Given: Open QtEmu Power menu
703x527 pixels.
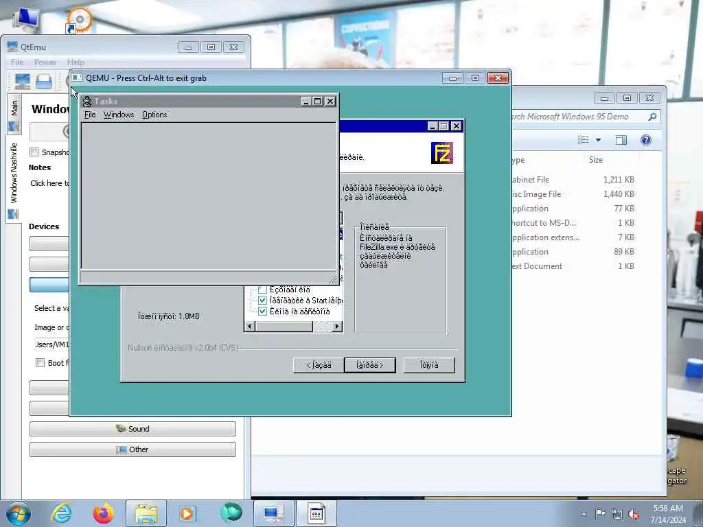Looking at the screenshot, I should click(x=45, y=62).
